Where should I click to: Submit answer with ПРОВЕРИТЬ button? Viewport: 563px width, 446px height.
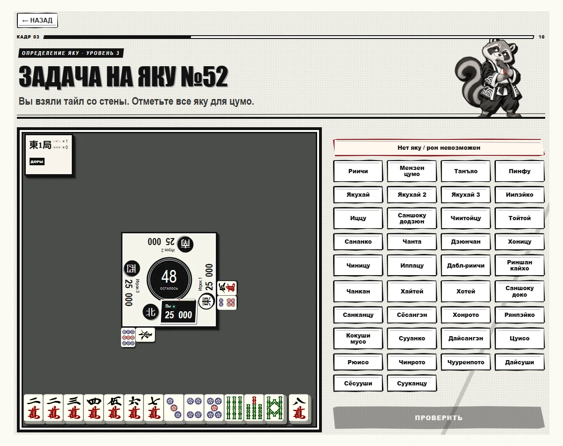click(439, 418)
